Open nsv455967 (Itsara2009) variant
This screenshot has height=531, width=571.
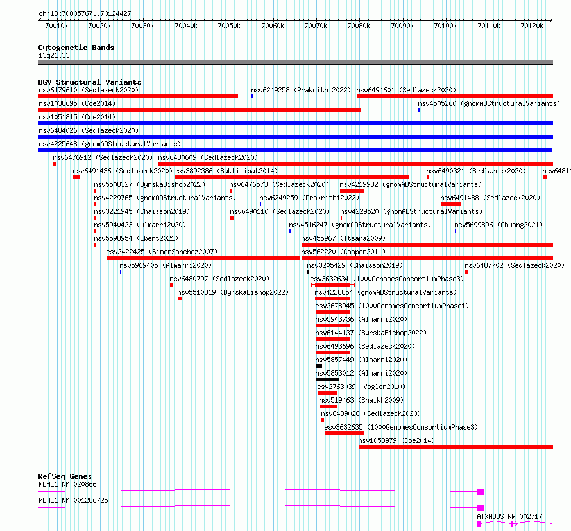tap(343, 238)
